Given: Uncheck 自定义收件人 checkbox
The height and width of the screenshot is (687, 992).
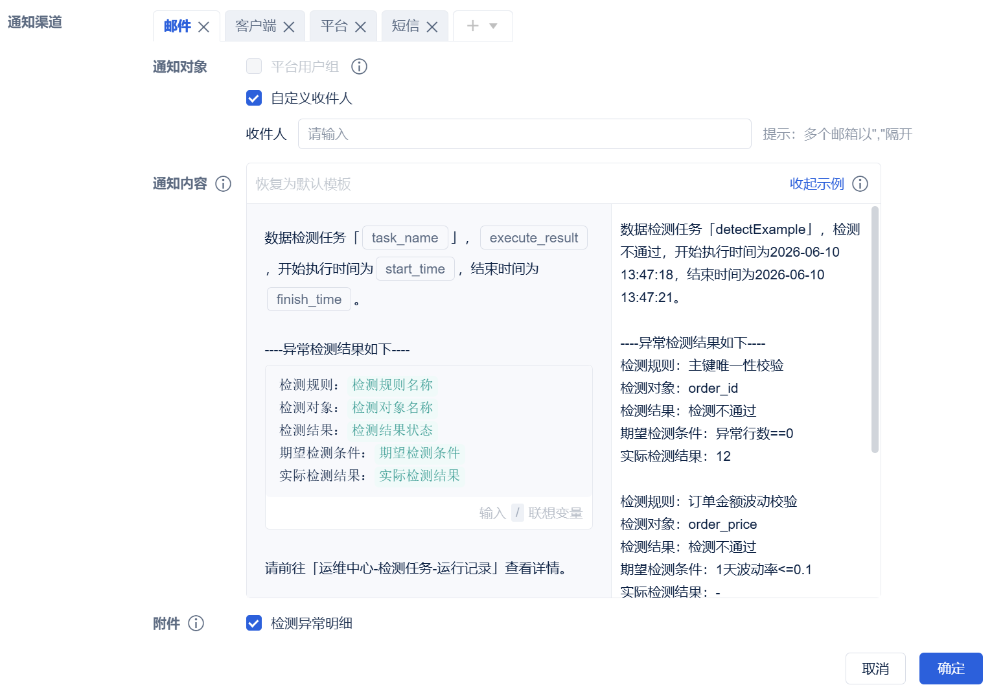Looking at the screenshot, I should (x=254, y=98).
